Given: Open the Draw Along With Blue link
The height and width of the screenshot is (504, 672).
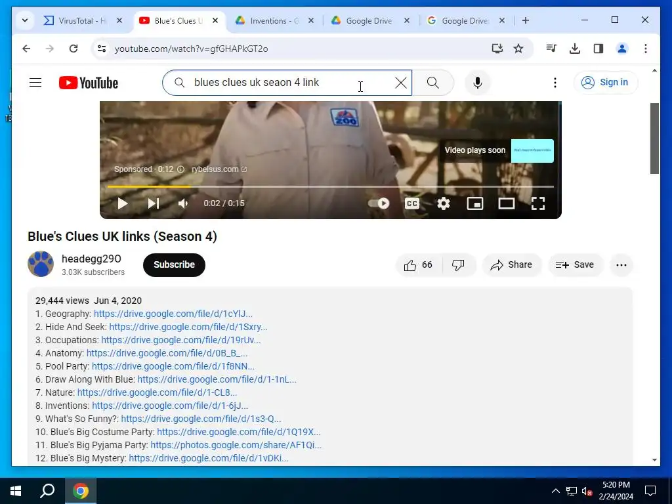Looking at the screenshot, I should [x=217, y=380].
